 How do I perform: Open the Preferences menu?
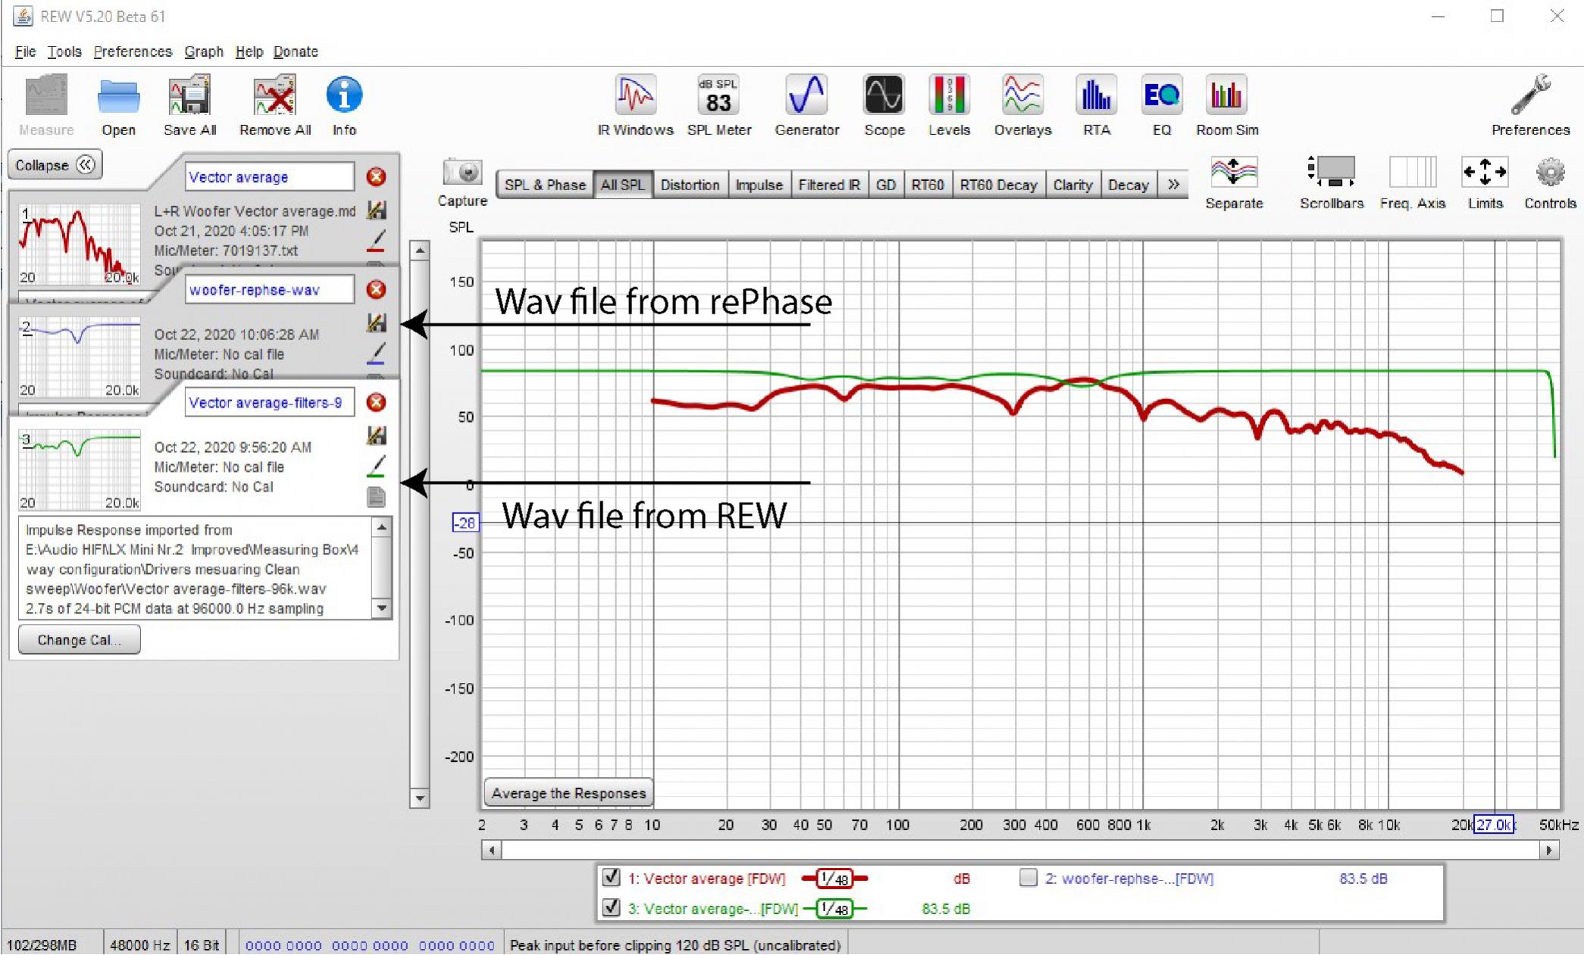133,51
